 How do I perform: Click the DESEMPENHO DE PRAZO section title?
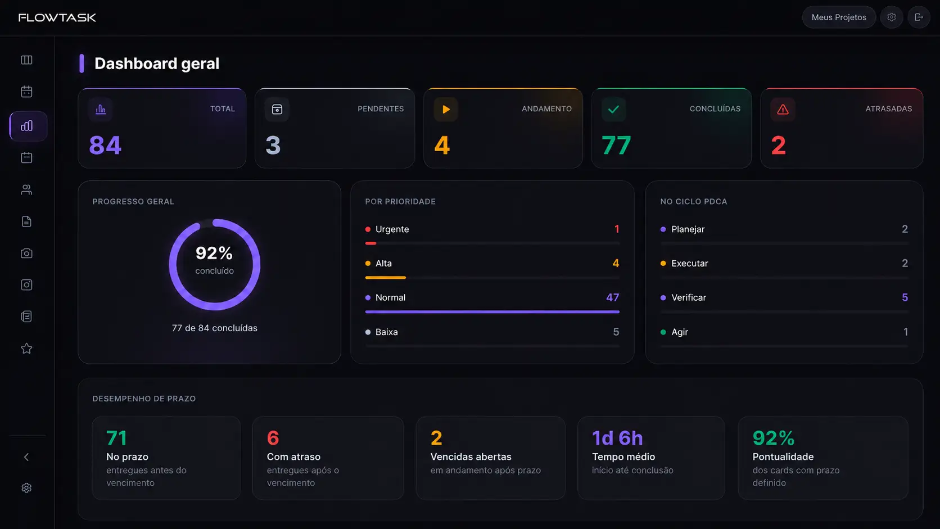coord(144,399)
